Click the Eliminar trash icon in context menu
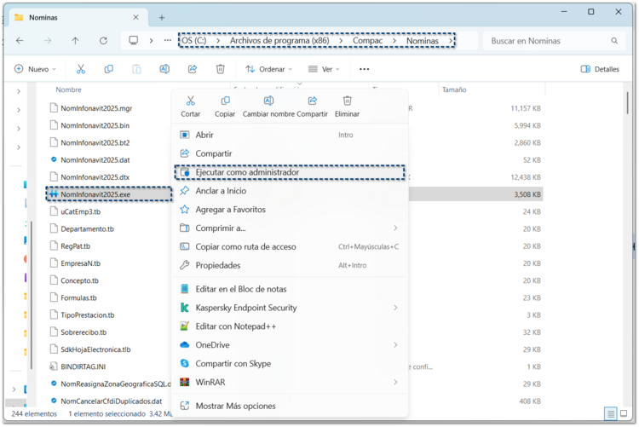 [x=347, y=101]
